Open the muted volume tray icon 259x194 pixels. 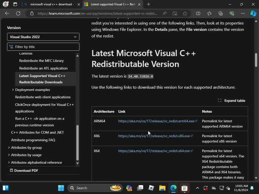pyautogui.click(x=228, y=188)
